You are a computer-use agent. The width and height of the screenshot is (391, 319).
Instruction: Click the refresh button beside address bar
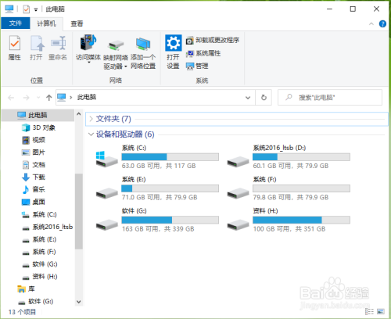[x=264, y=98]
